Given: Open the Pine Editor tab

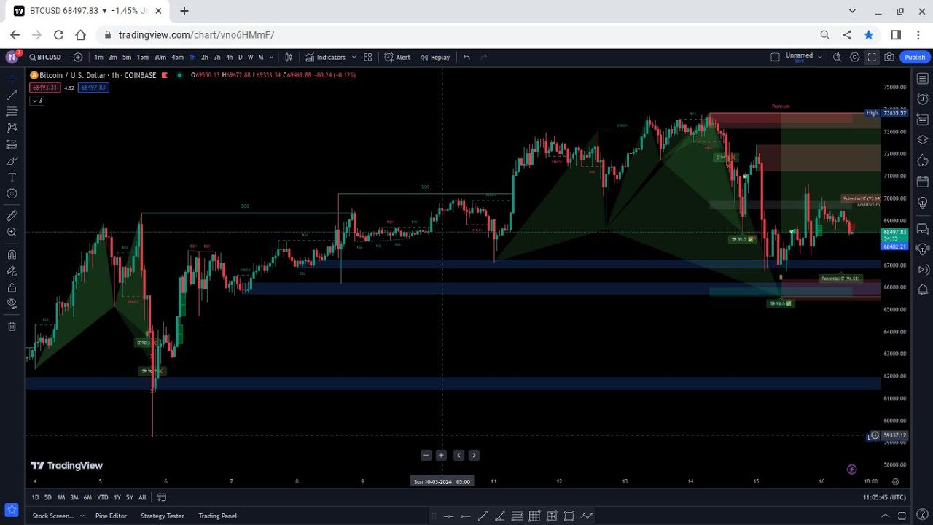Looking at the screenshot, I should point(111,516).
